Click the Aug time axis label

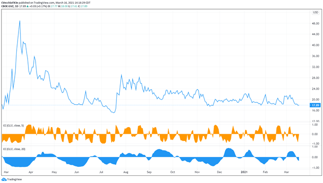click(x=126, y=172)
